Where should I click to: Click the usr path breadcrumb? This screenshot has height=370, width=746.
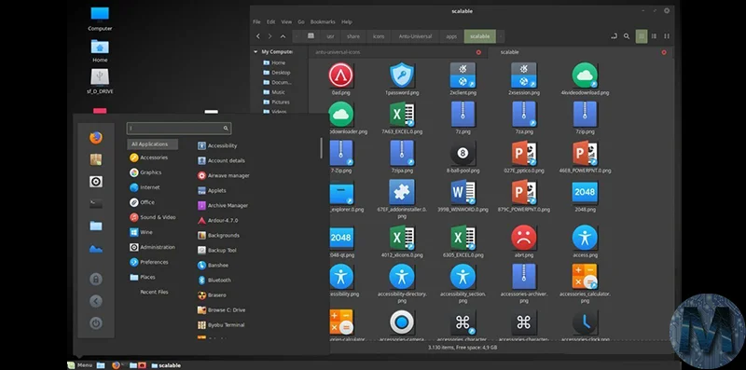[x=330, y=36]
